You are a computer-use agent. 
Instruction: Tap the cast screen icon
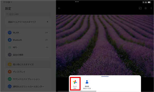(140, 8)
